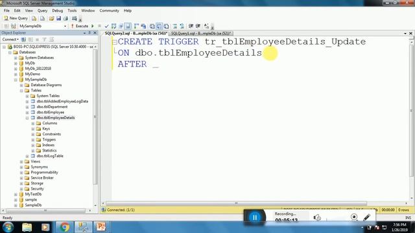Open the Debug menu
415x233 pixels.
[x=58, y=10]
